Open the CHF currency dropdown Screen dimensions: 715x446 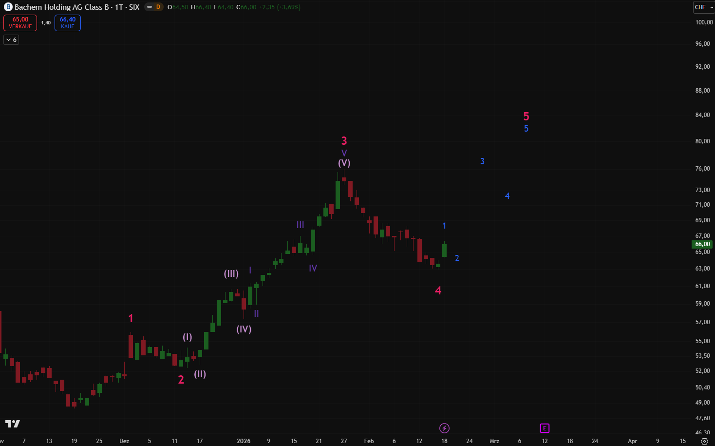(703, 7)
